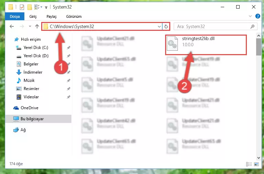Open Yerel Disk (C:) in sidebar
Screen dimensions: 264x174
(x=36, y=48)
